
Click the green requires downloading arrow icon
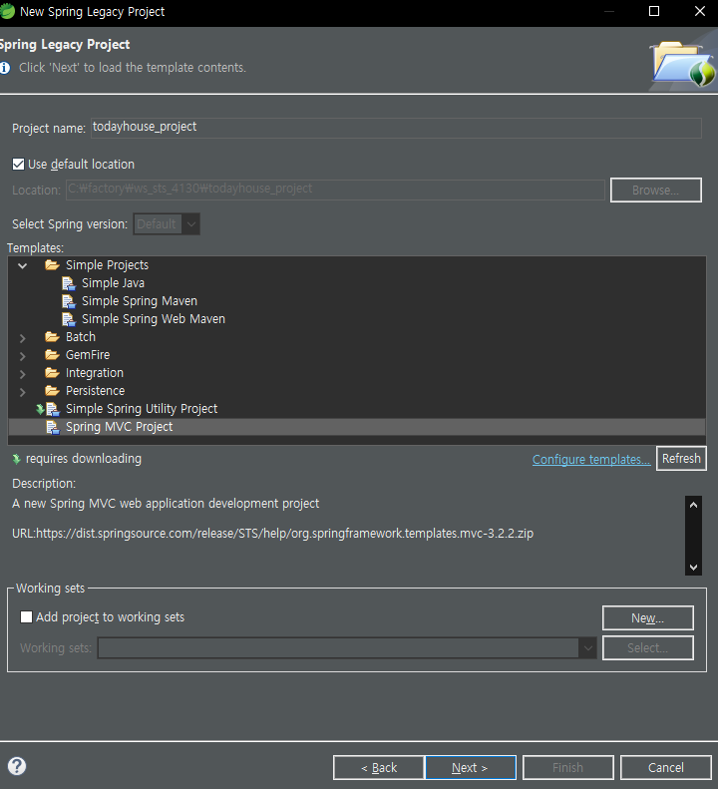tap(16, 459)
